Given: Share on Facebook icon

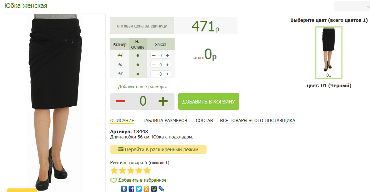Looking at the screenshot, I should coord(131,189).
